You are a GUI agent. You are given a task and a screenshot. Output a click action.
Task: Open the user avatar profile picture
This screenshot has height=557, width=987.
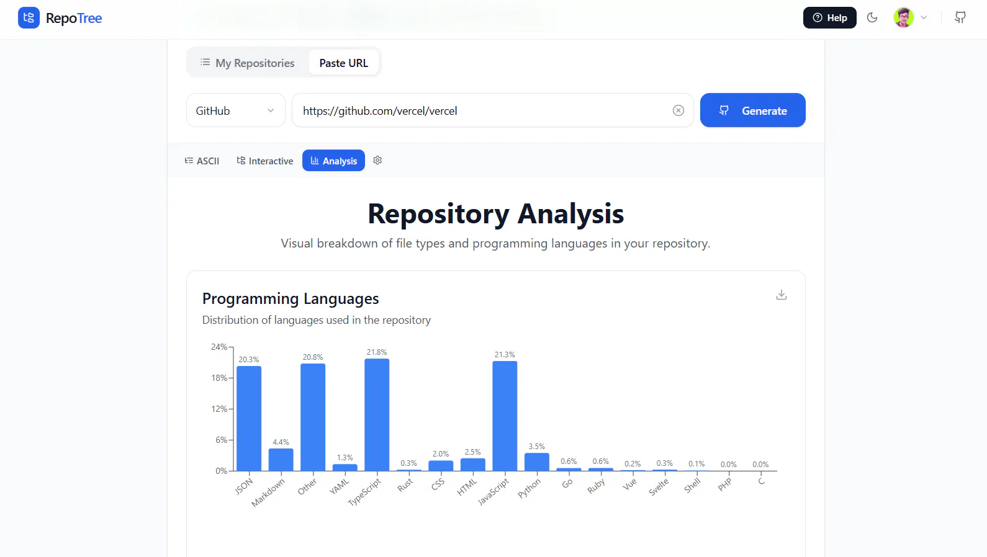pyautogui.click(x=904, y=17)
